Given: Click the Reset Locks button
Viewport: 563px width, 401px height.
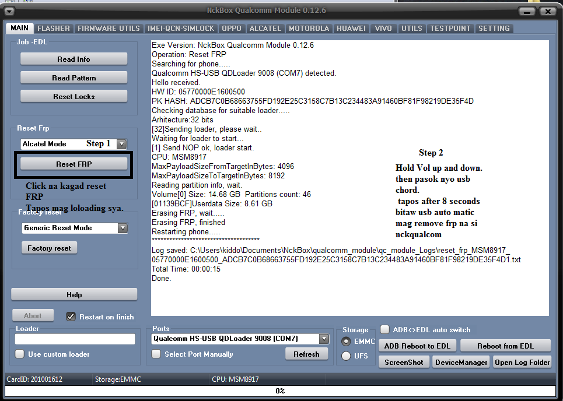Looking at the screenshot, I should 74,97.
